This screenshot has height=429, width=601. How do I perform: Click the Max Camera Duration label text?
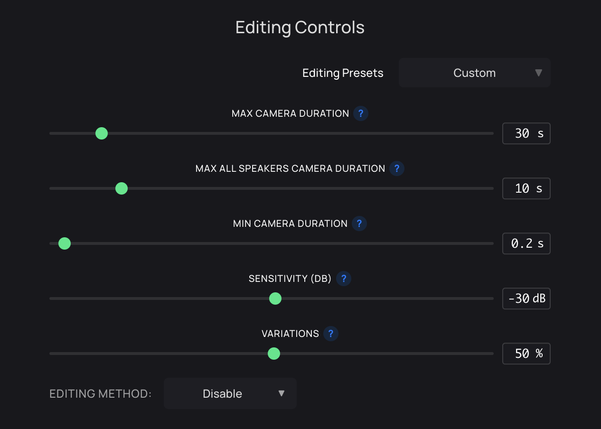[290, 113]
